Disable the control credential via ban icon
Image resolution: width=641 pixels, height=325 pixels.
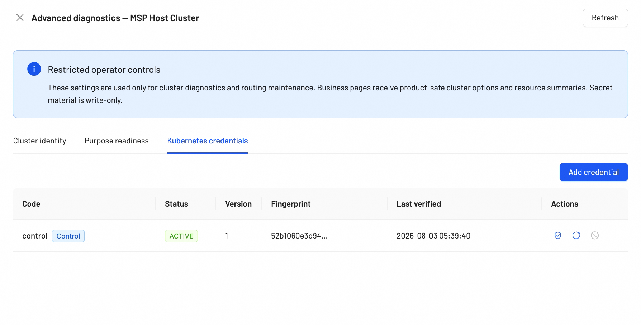(595, 235)
